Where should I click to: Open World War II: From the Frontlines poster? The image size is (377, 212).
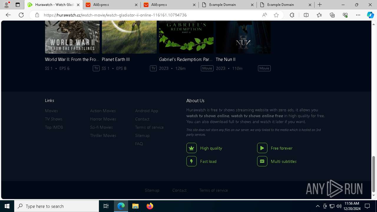pos(72,37)
